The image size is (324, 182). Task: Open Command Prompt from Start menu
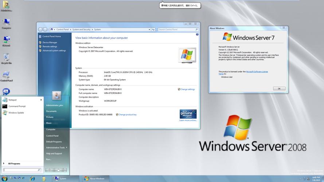click(x=22, y=106)
